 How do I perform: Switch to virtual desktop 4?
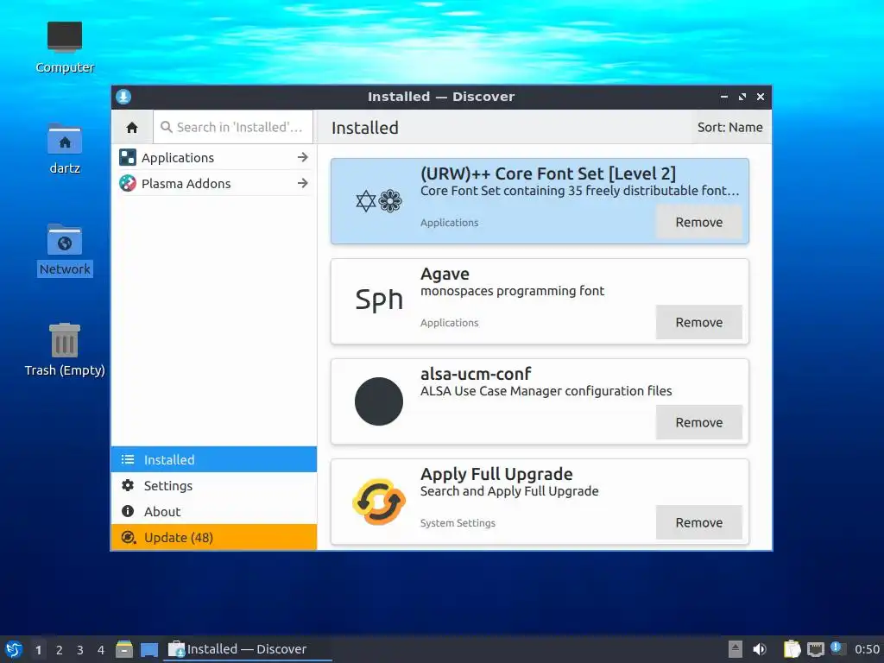[x=101, y=650]
